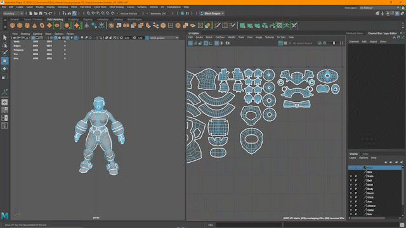Click the UV snapshot camera icon

227,43
